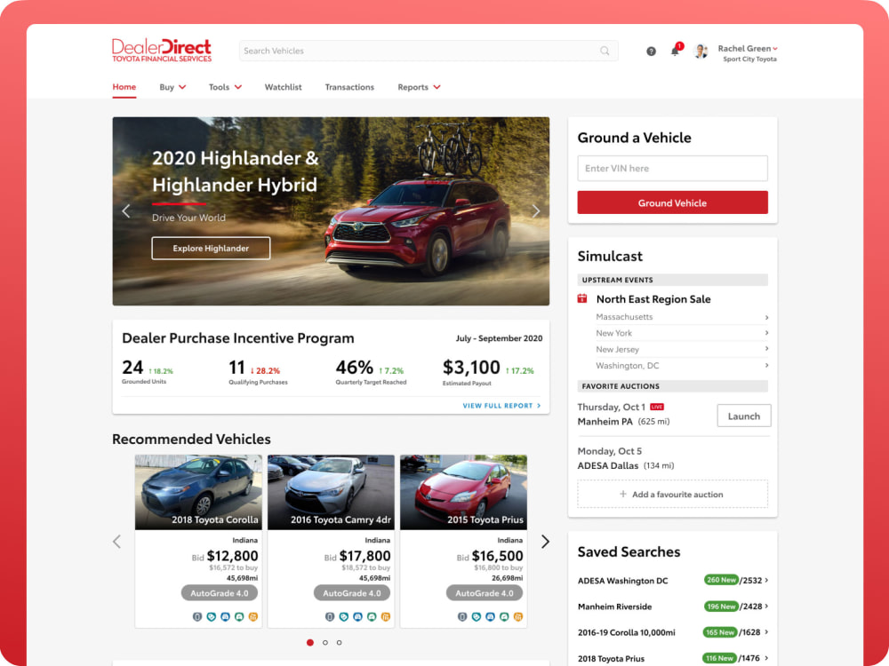Open the 2018 Toyota Corolla thumbnail
The width and height of the screenshot is (889, 666).
(198, 492)
